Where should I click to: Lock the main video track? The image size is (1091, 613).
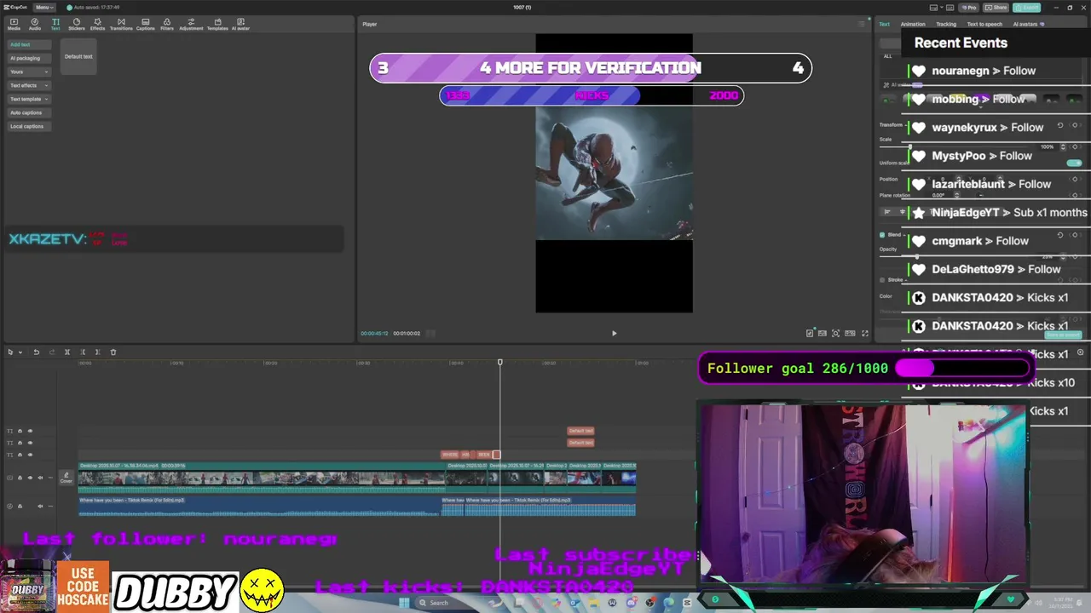pyautogui.click(x=20, y=478)
